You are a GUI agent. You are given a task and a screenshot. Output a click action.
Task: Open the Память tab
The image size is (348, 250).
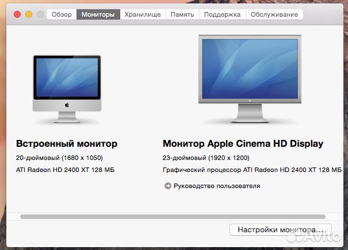182,14
